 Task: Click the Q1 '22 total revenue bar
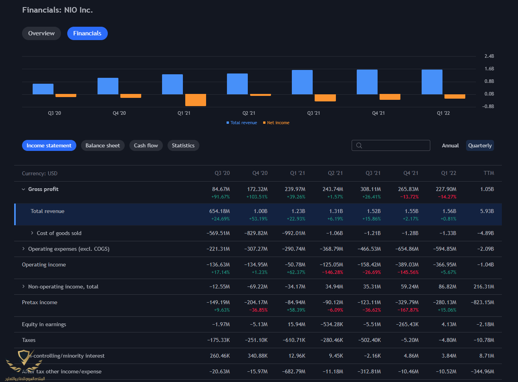point(432,82)
